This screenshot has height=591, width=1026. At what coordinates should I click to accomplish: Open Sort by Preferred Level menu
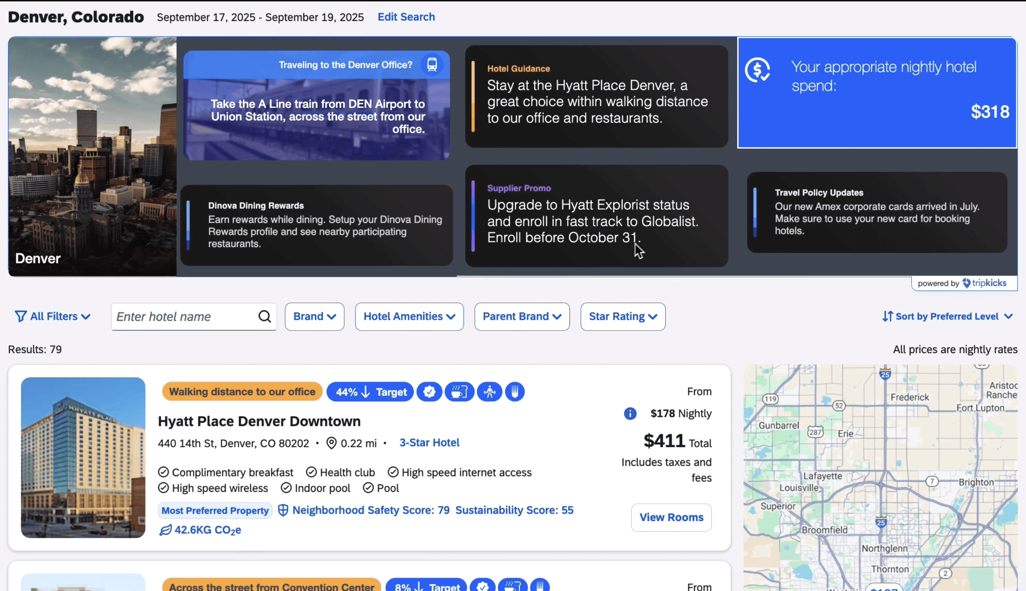pyautogui.click(x=947, y=316)
